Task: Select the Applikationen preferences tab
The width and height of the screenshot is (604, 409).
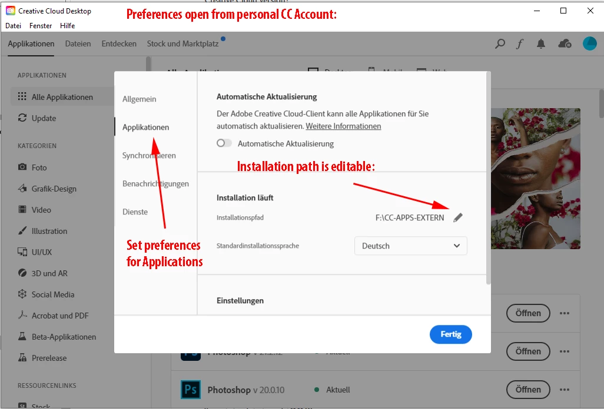Action: point(145,128)
